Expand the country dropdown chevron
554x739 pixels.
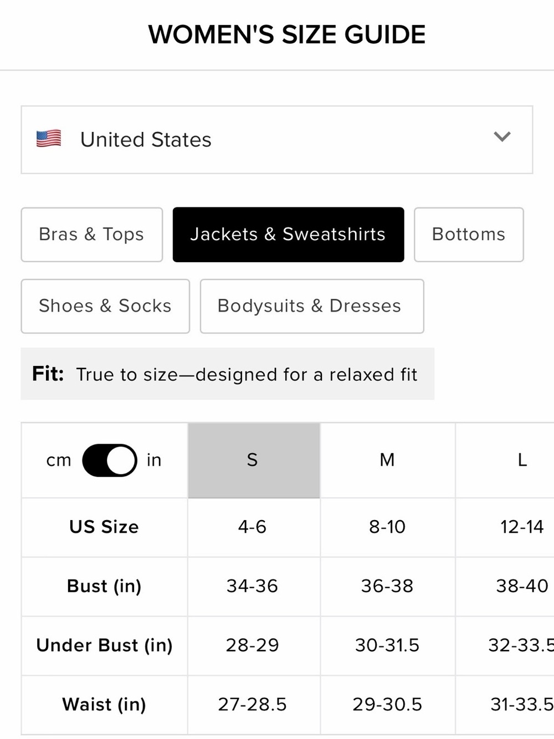pyautogui.click(x=502, y=136)
